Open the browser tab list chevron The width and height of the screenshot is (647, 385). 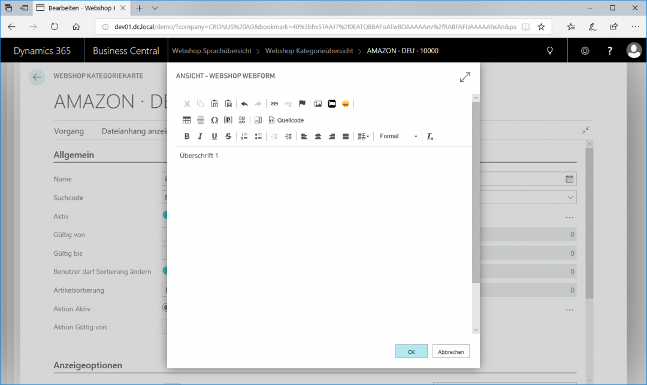click(155, 8)
